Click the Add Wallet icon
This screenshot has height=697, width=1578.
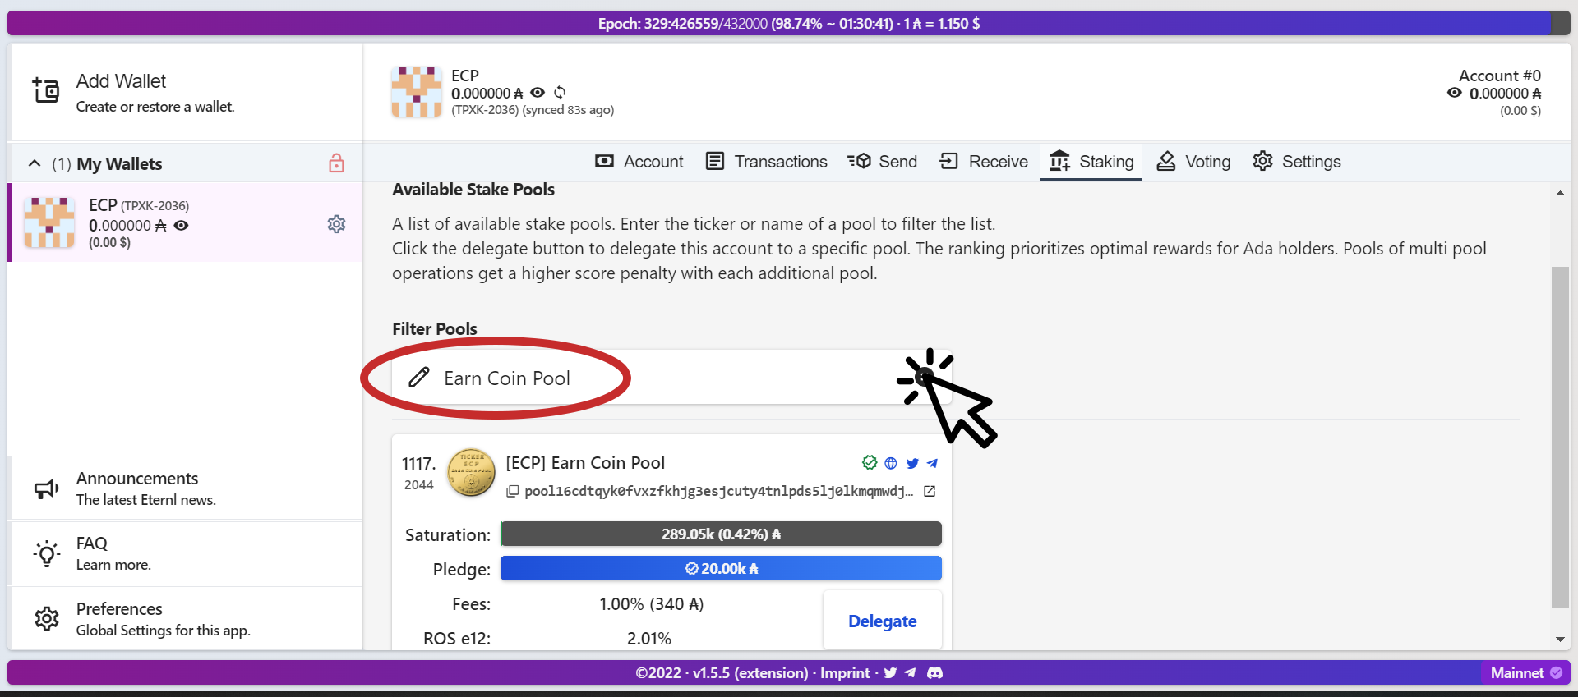coord(46,90)
